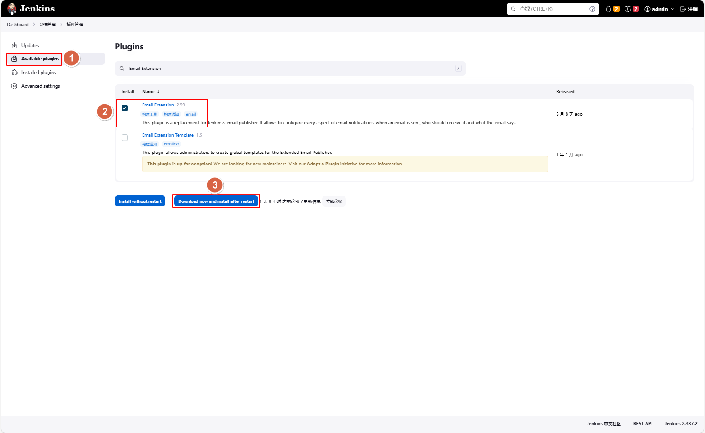Open the Email Extension plugin link
Screen dimensions: 705x433
[158, 105]
